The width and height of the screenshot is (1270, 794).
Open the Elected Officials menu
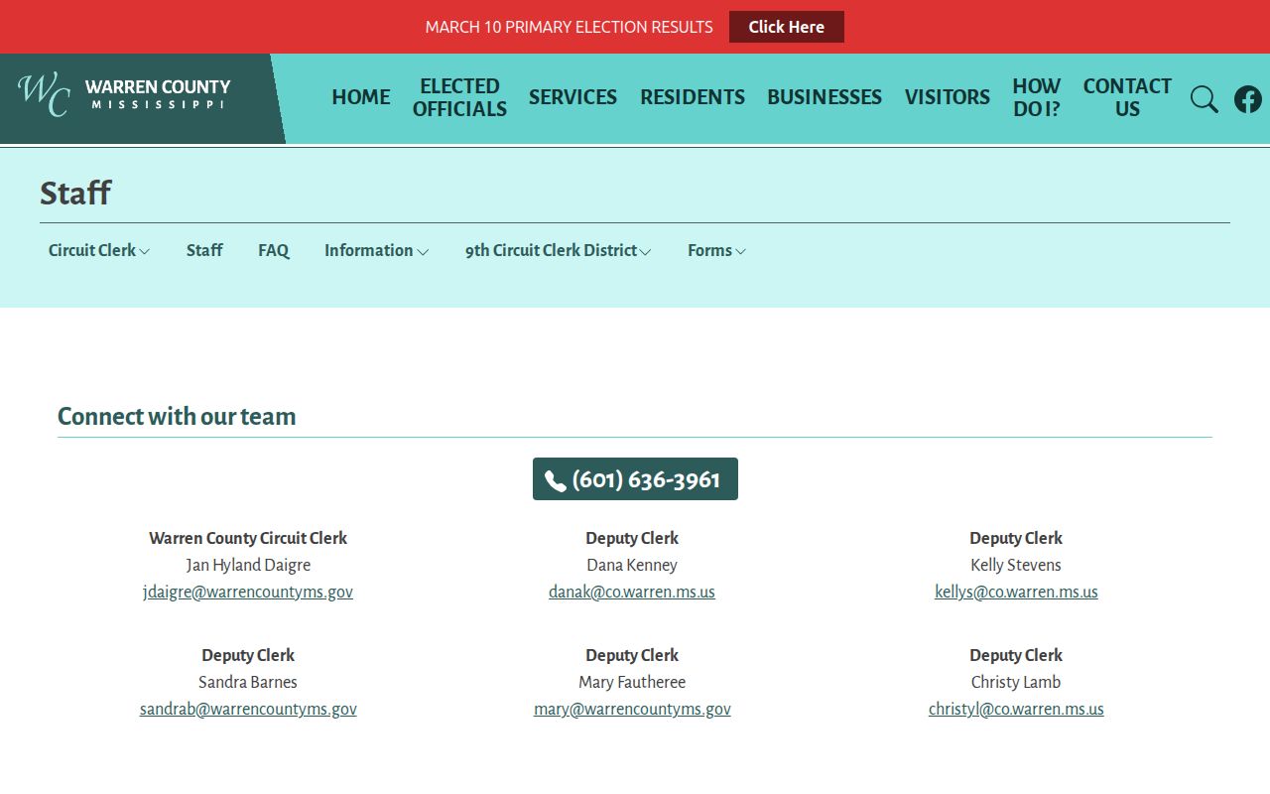(x=459, y=97)
